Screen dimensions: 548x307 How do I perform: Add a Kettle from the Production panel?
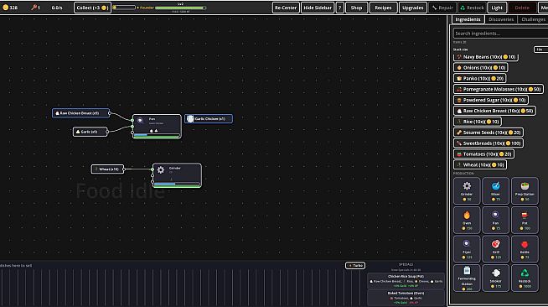tap(525, 248)
